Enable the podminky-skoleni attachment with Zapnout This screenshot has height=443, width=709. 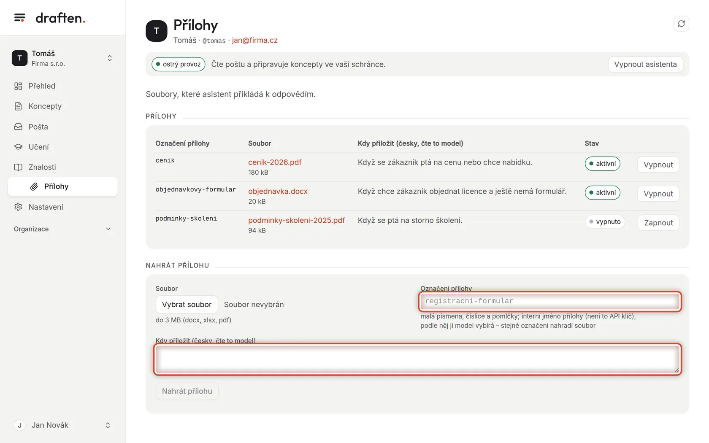click(658, 223)
